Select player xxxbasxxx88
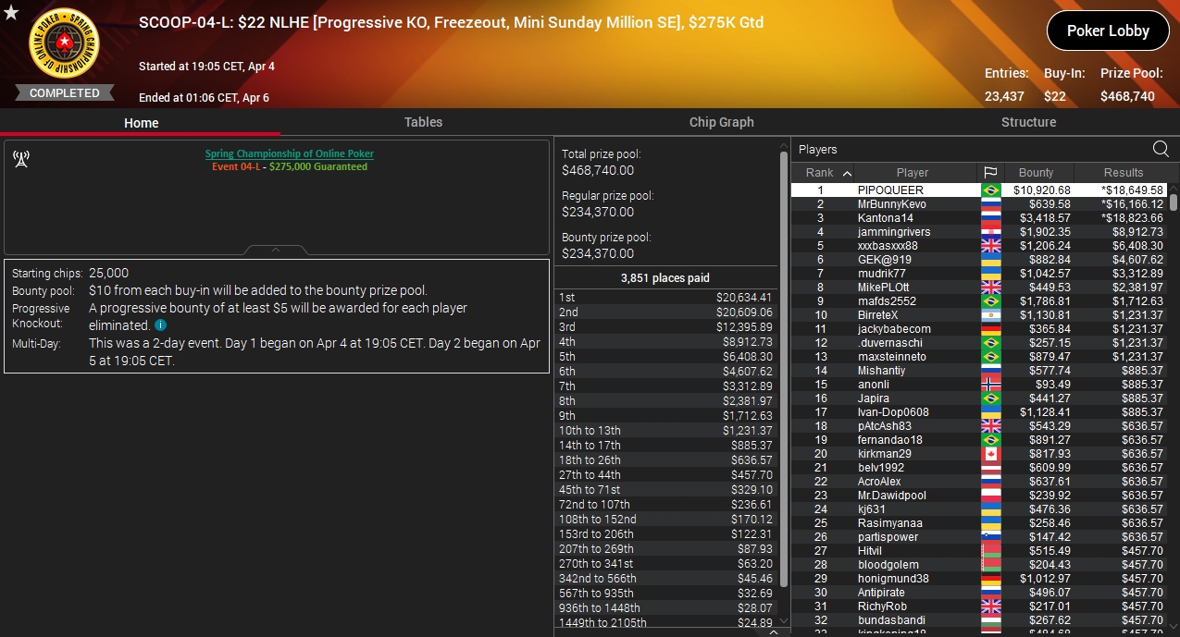The image size is (1180, 637). 888,245
